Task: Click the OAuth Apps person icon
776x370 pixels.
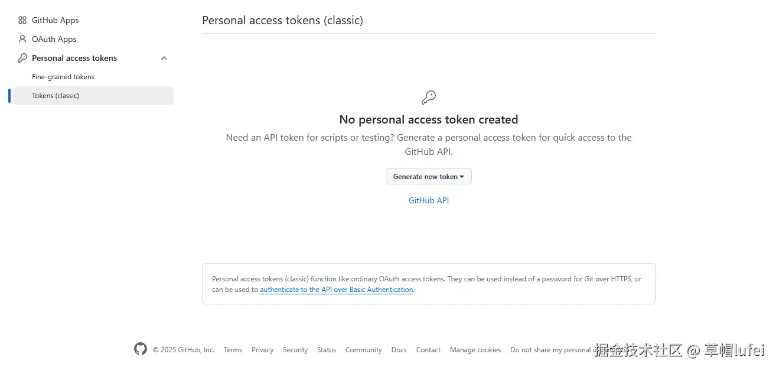Action: [22, 39]
